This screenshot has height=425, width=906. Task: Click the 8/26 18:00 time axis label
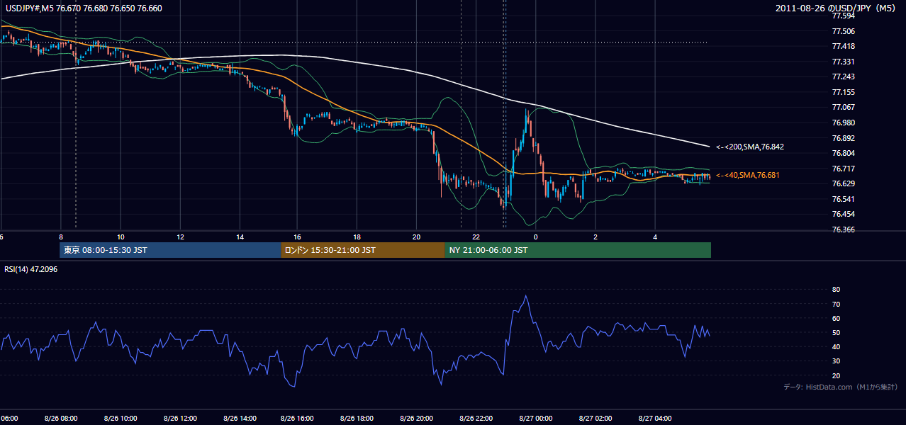pyautogui.click(x=357, y=419)
